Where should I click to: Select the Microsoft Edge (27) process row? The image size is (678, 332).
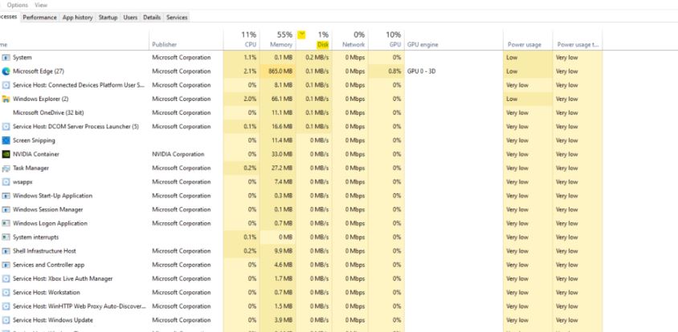tap(301, 71)
